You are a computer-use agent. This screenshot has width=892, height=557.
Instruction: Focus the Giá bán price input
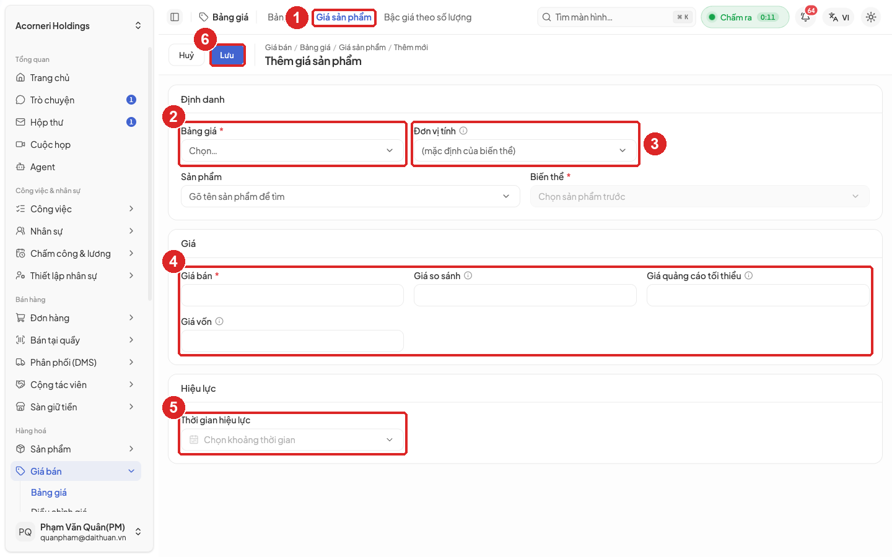tap(292, 296)
